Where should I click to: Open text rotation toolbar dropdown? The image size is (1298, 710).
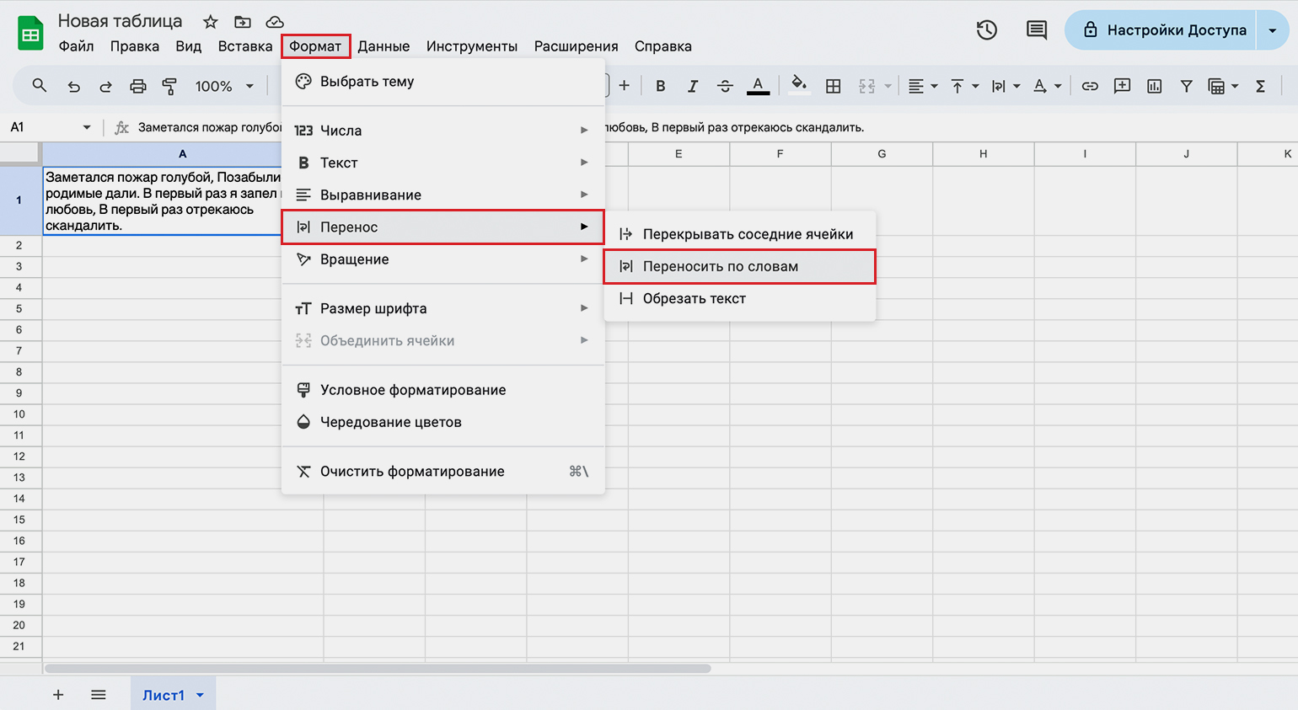(1047, 86)
